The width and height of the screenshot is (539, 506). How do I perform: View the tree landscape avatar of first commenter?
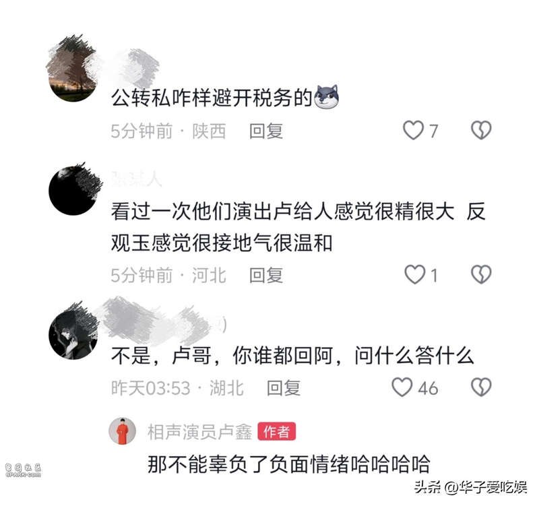pos(73,69)
